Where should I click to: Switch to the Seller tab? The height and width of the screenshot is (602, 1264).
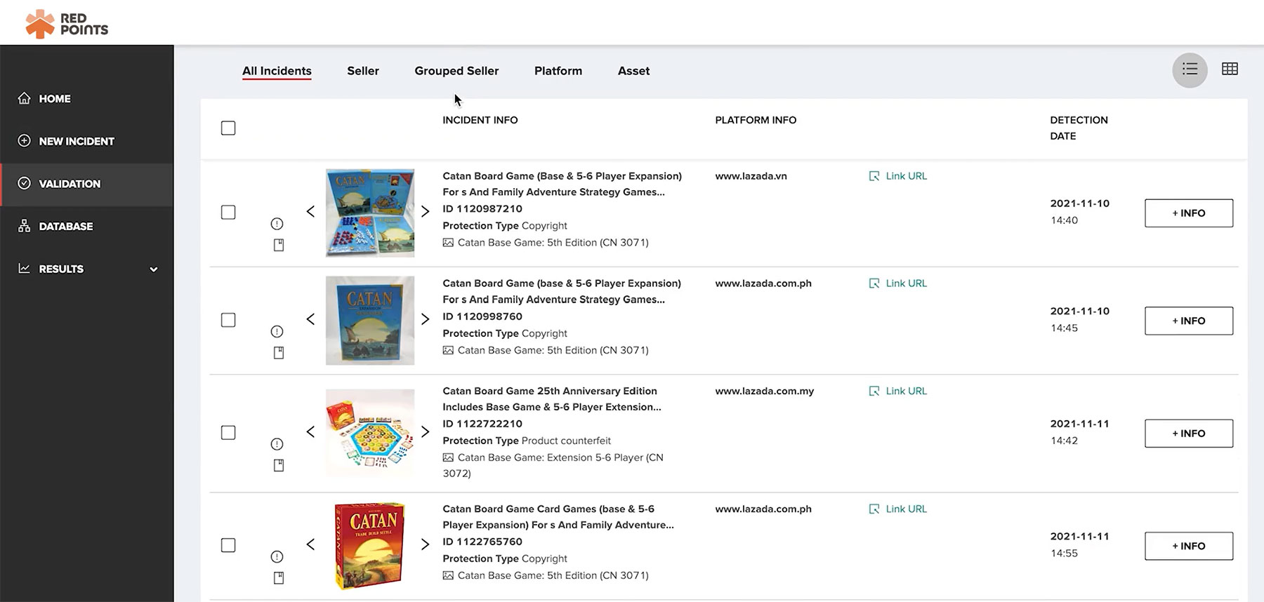coord(363,71)
